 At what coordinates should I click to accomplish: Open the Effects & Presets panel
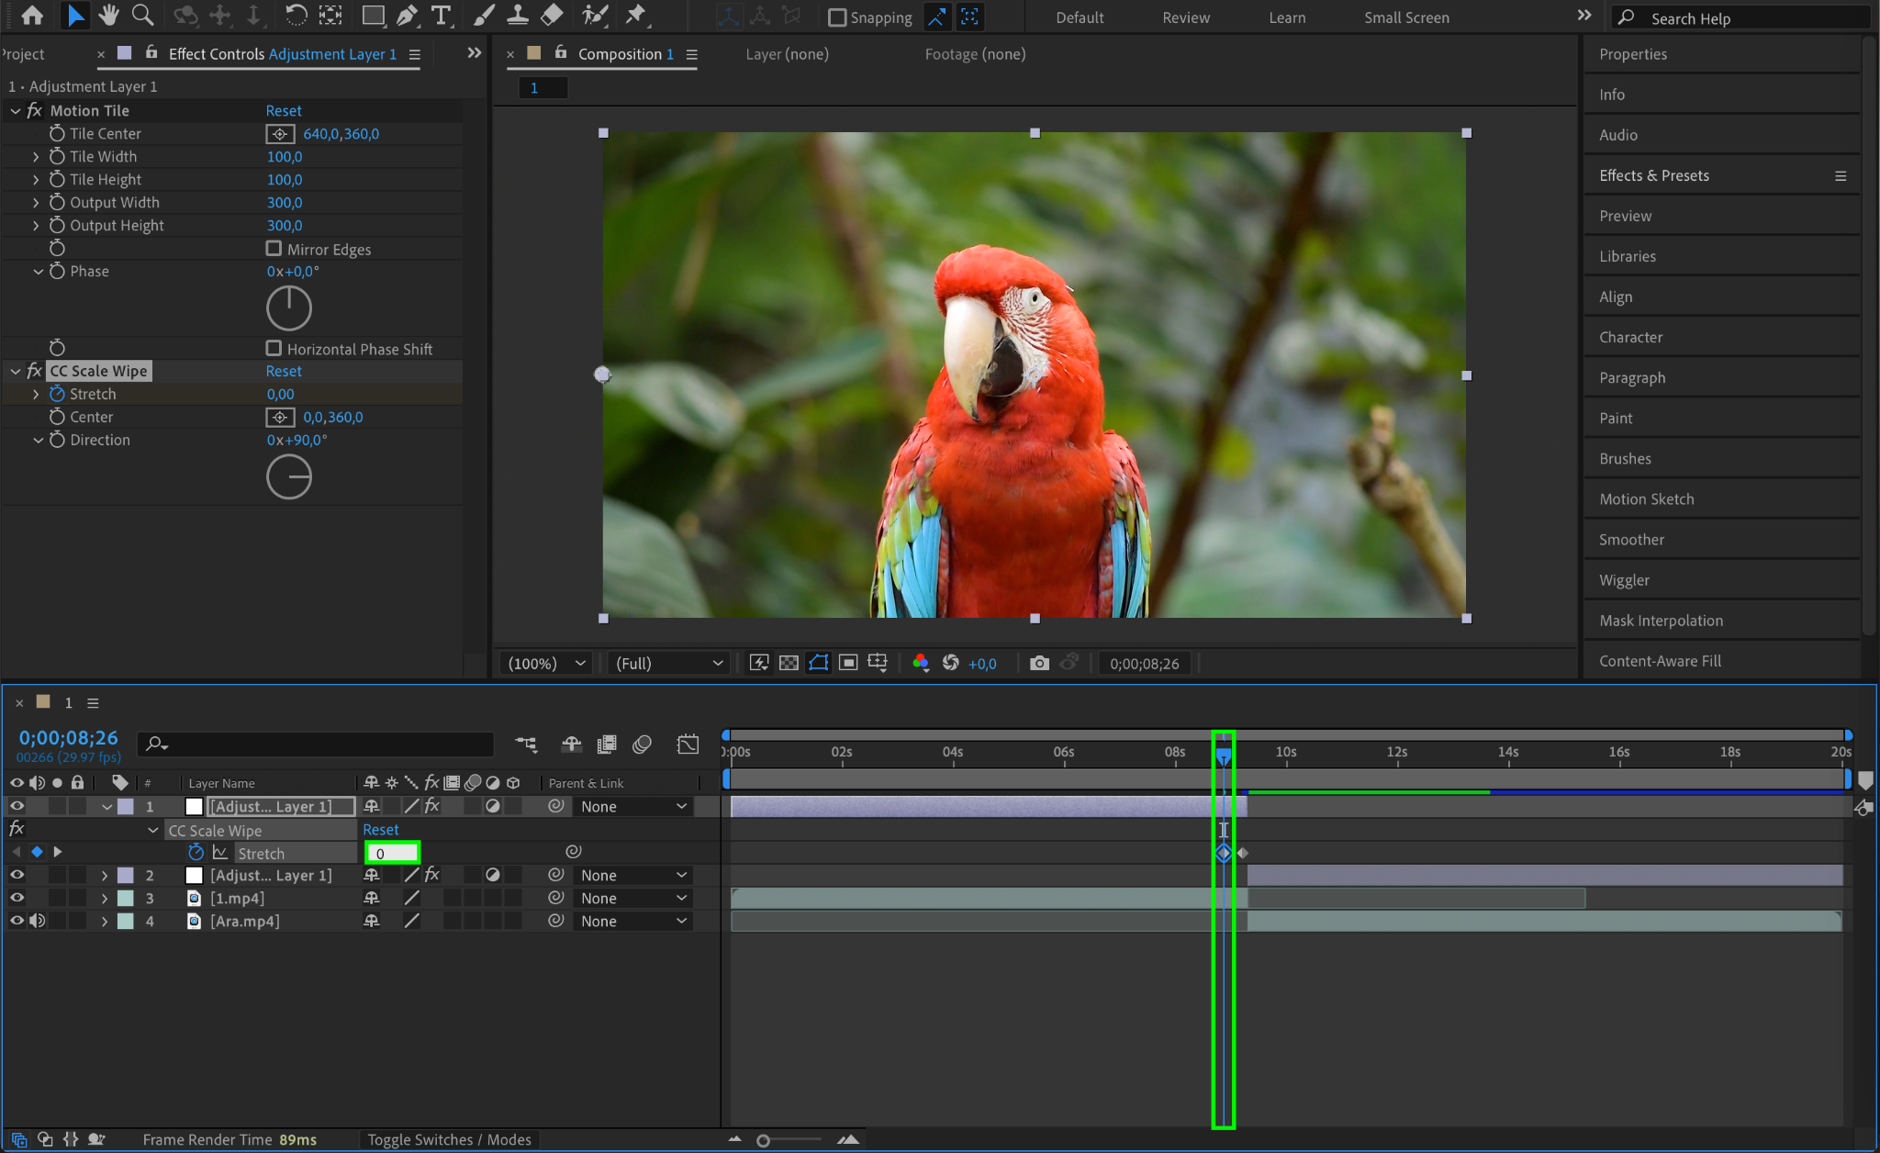point(1653,175)
